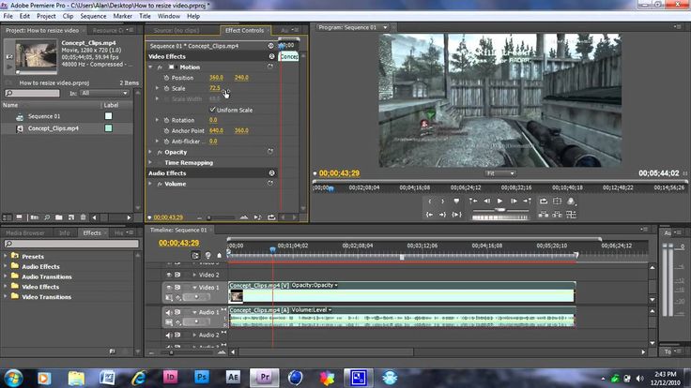Image resolution: width=691 pixels, height=388 pixels.
Task: Step forward one frame in Program monitor
Action: (514, 201)
